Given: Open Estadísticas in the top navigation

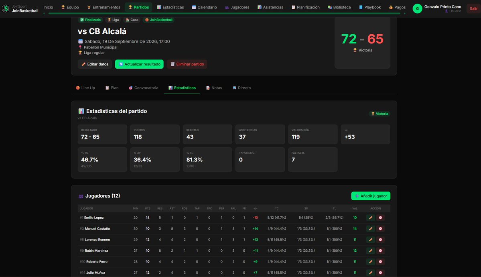Looking at the screenshot, I should coord(170,7).
